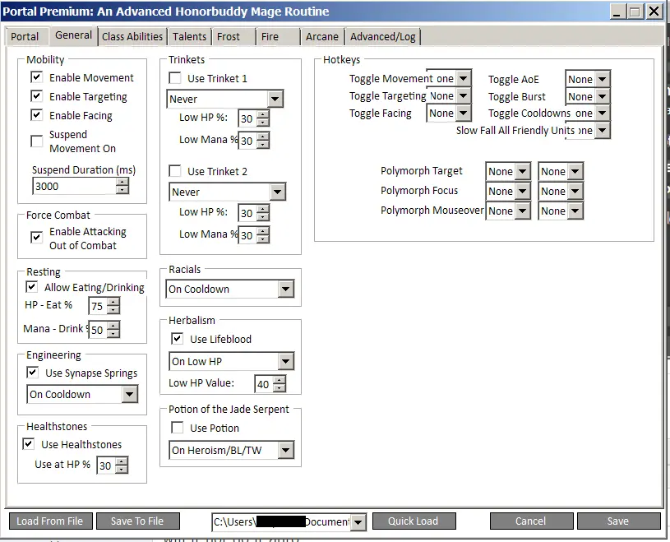670x542 pixels.
Task: Enable Use Potion checkbox
Action: [178, 428]
